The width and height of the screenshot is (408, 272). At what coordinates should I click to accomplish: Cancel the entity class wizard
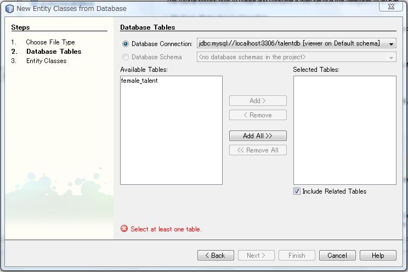[337, 256]
